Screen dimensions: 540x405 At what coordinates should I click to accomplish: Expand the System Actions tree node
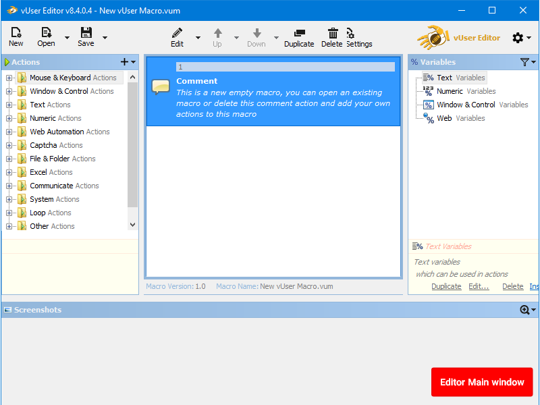(9, 199)
